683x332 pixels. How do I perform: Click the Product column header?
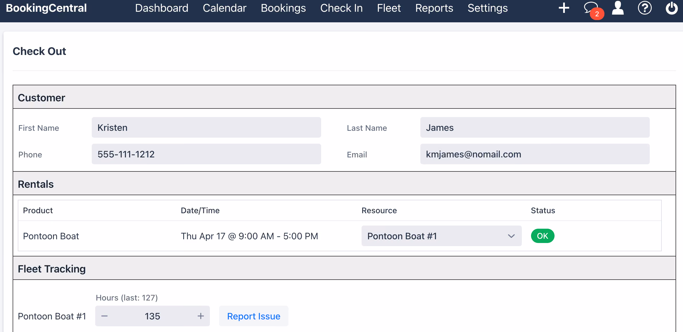38,210
